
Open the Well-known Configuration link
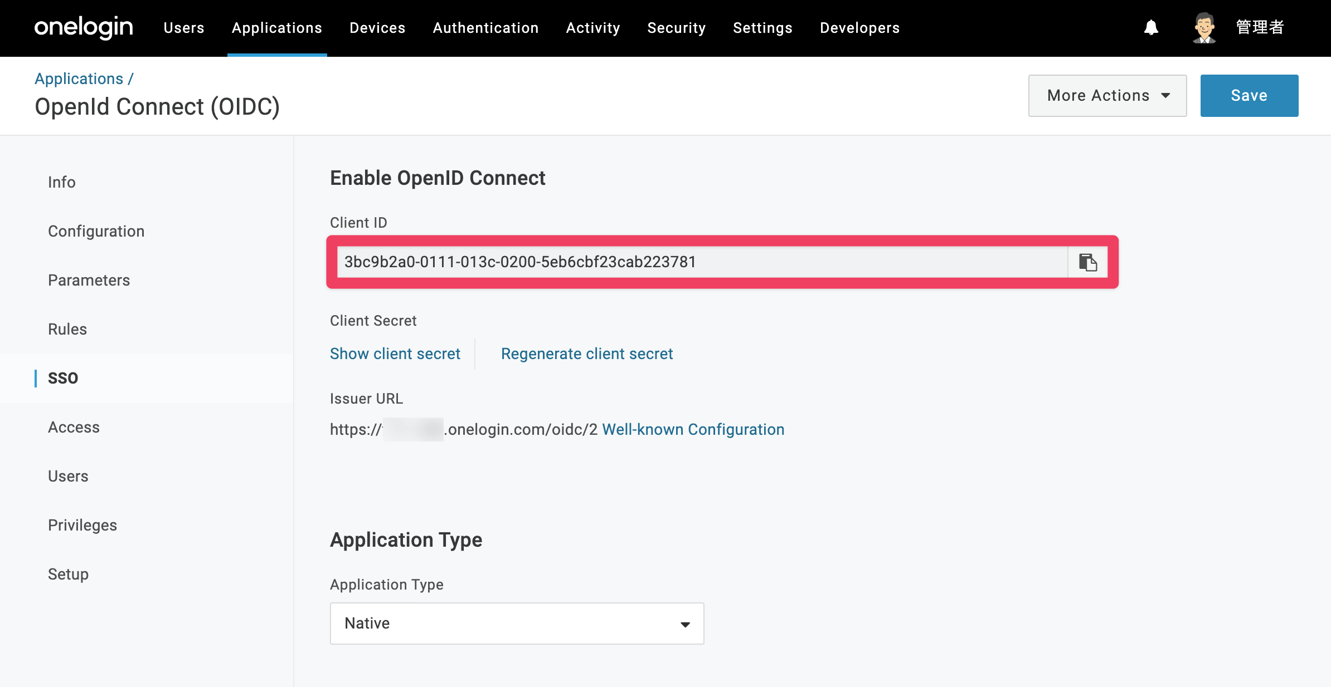click(693, 430)
